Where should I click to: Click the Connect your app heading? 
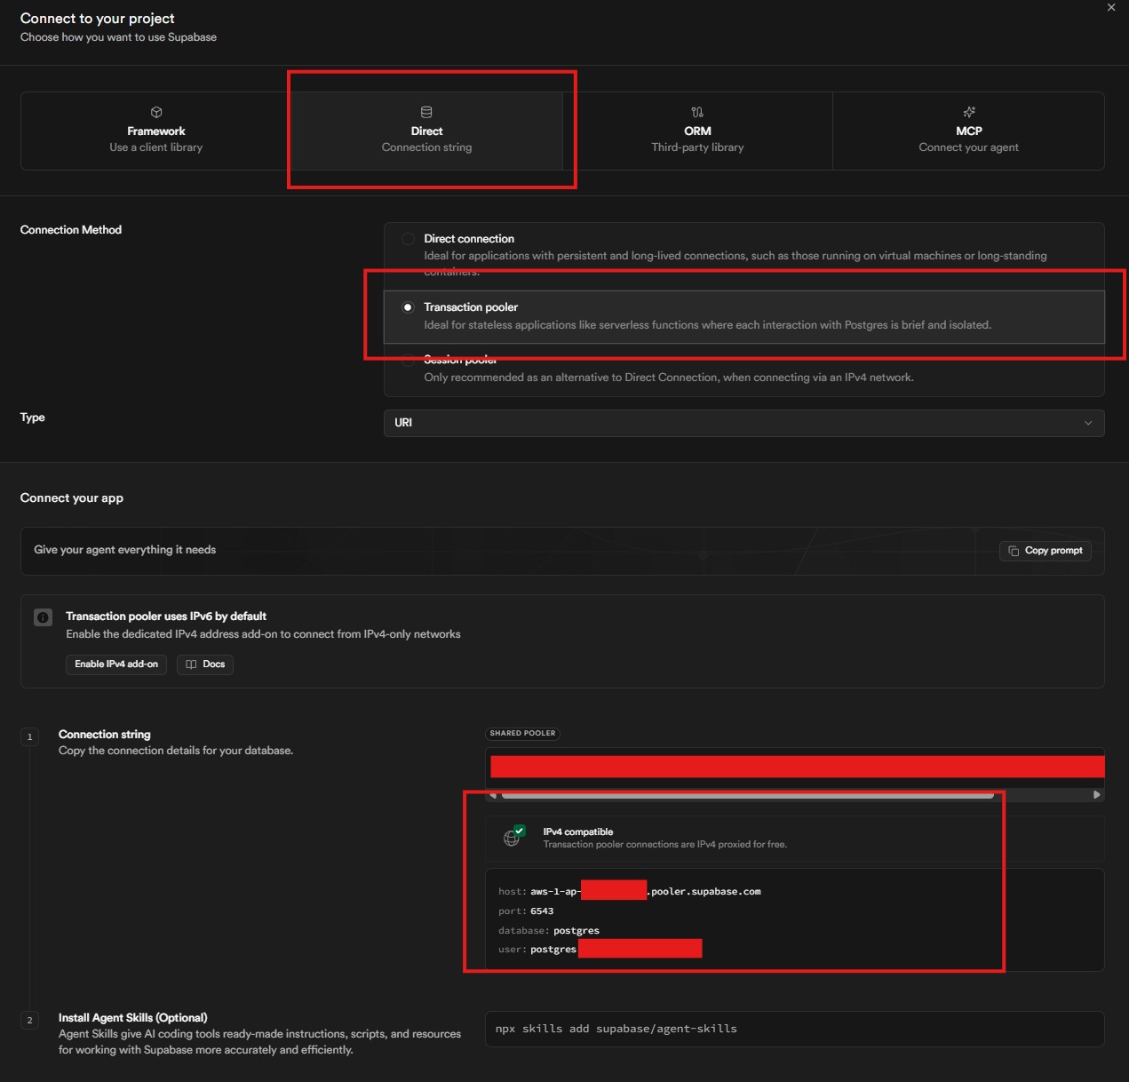(x=72, y=497)
